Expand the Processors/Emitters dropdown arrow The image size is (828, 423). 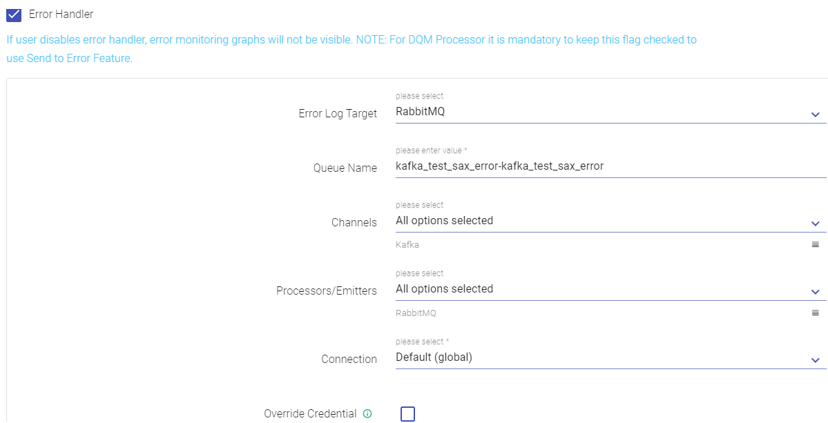(816, 292)
